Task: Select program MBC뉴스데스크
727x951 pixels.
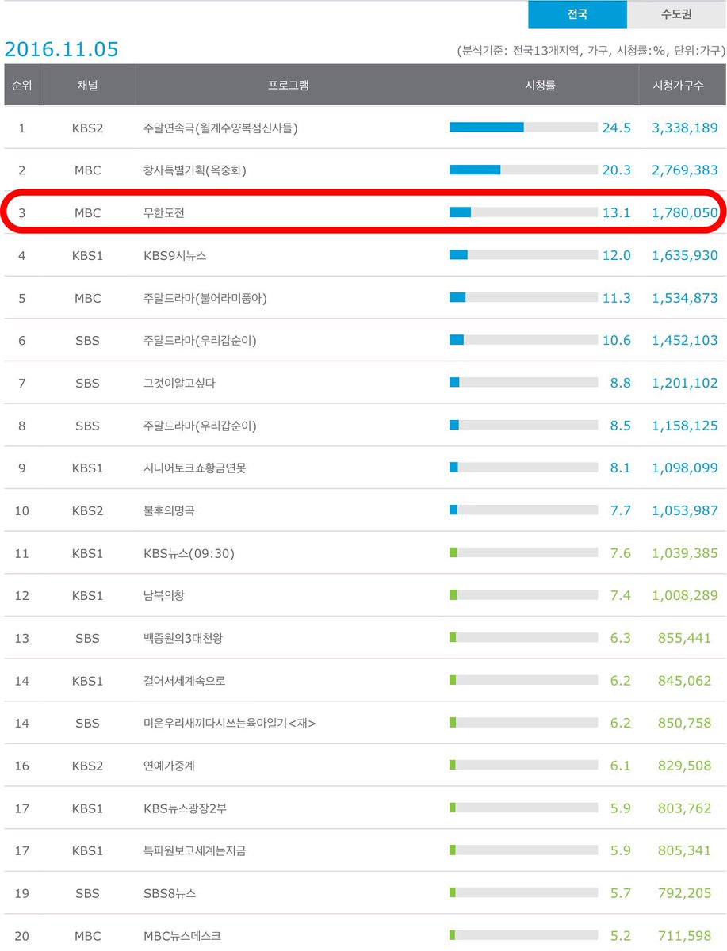Action: point(182,936)
